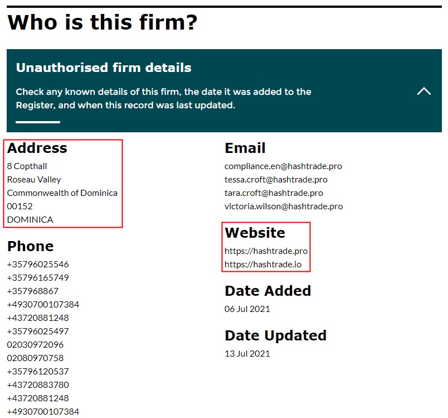
Task: Click phone number 02030972096
Action: coord(35,345)
